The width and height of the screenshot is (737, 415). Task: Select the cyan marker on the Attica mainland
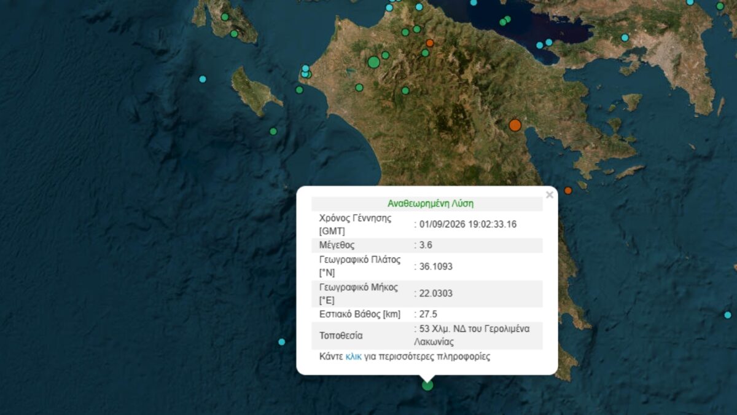click(x=625, y=38)
